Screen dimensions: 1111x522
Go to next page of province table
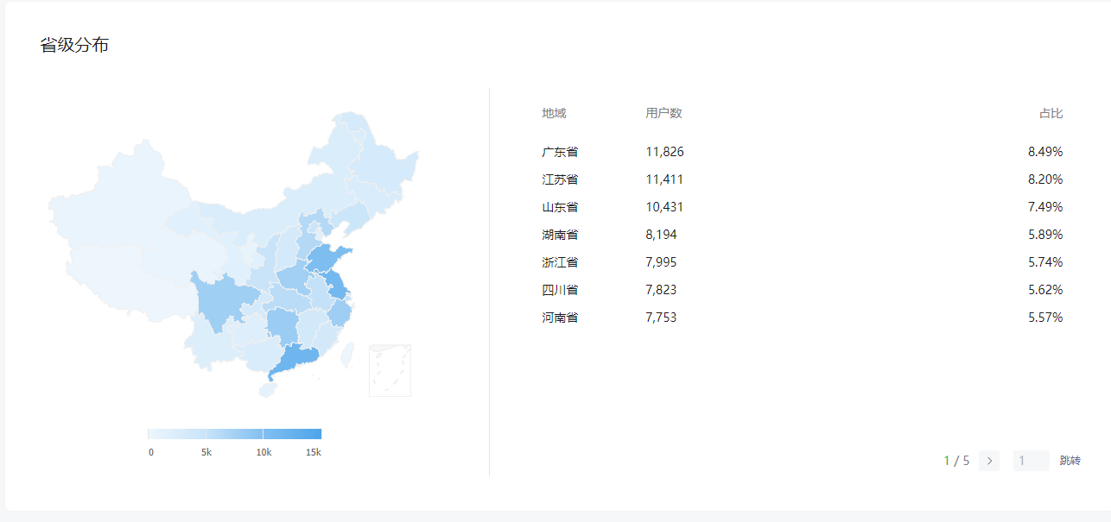click(989, 461)
